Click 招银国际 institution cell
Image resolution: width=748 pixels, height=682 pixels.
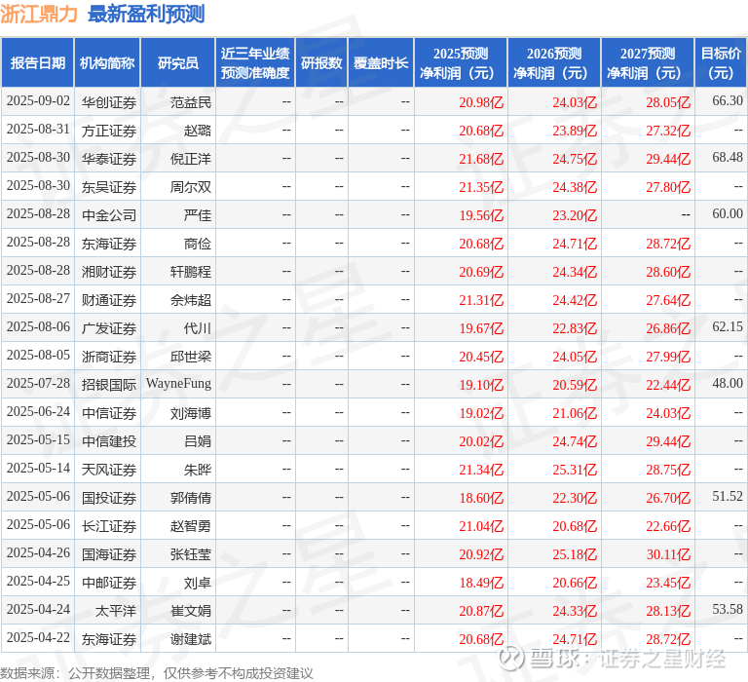coord(109,384)
